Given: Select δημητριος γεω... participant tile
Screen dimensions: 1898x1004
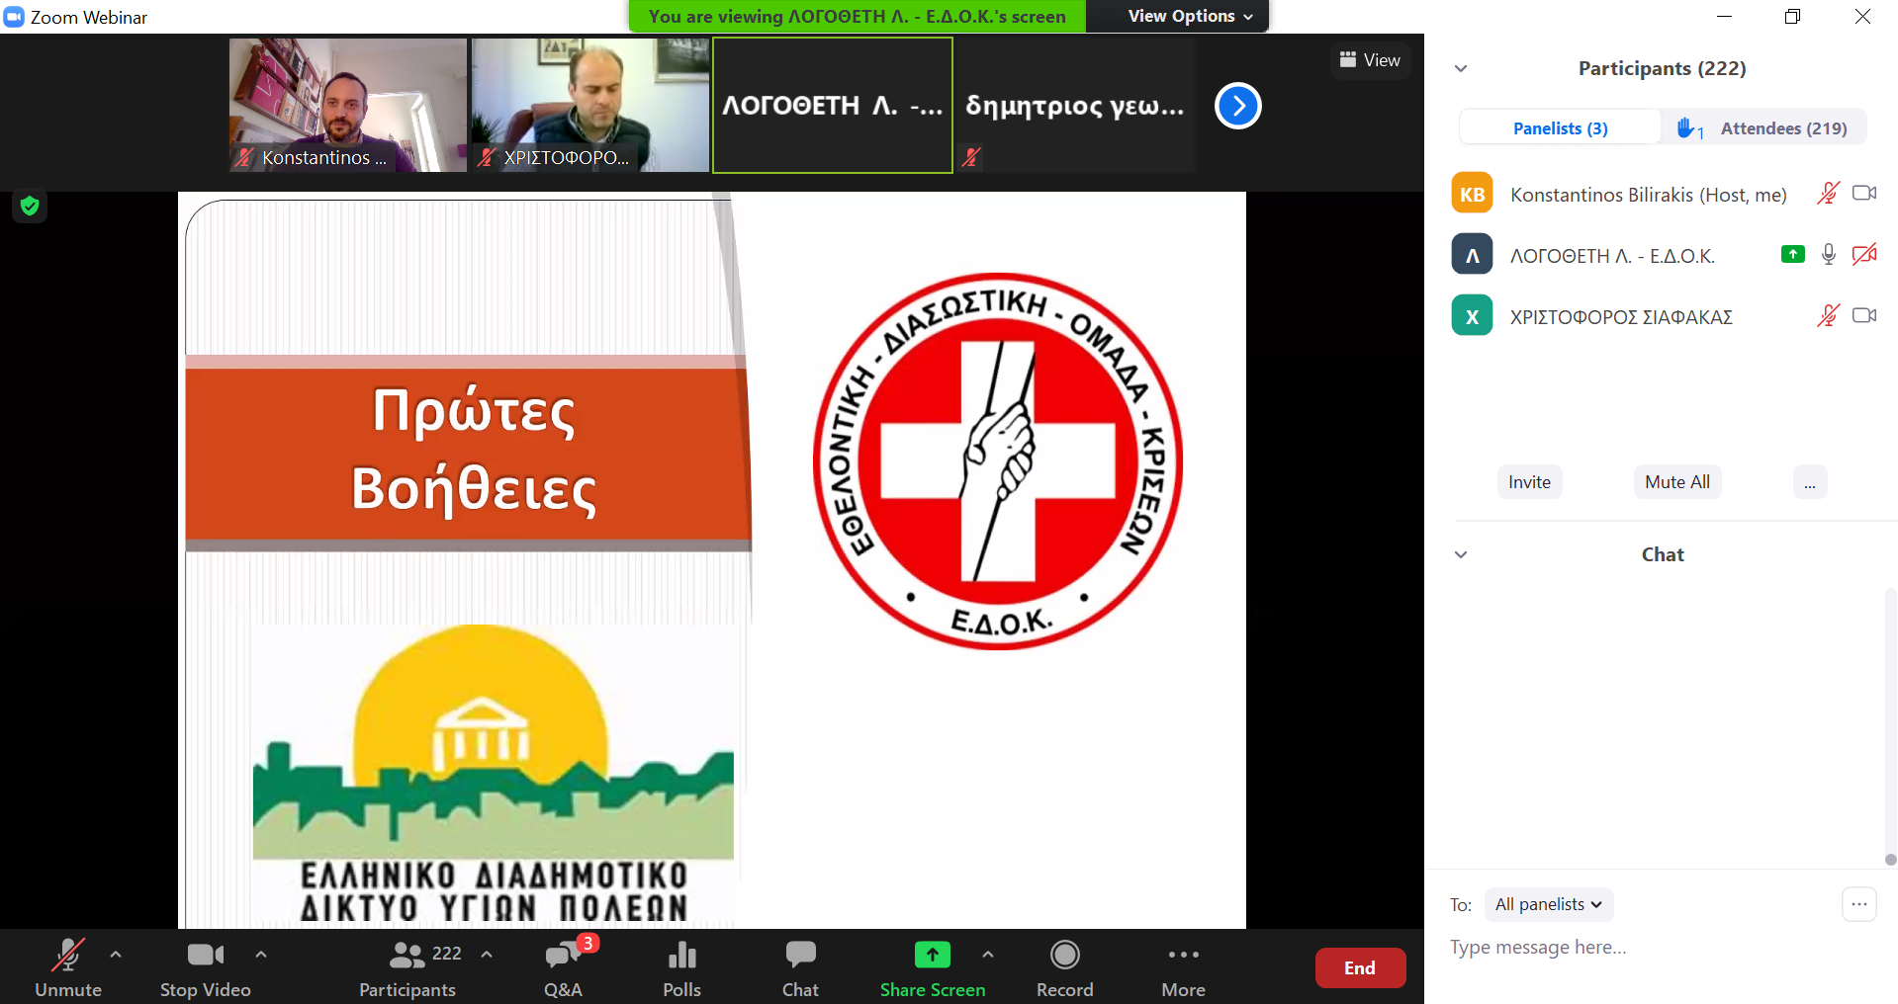Looking at the screenshot, I should (1075, 105).
